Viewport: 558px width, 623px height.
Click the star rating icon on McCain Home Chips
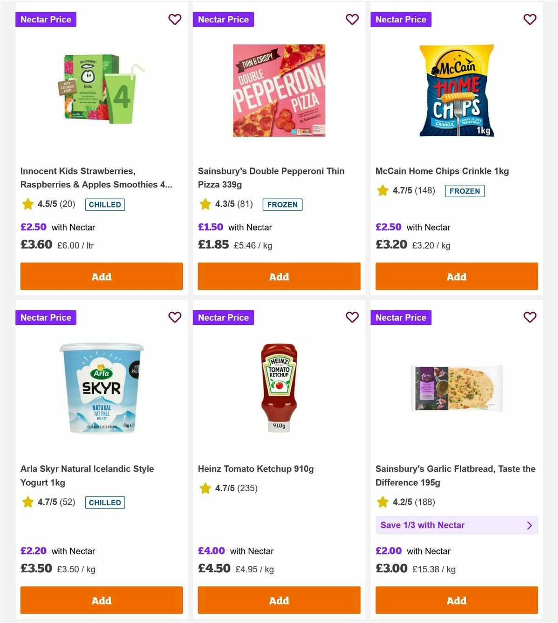[382, 190]
